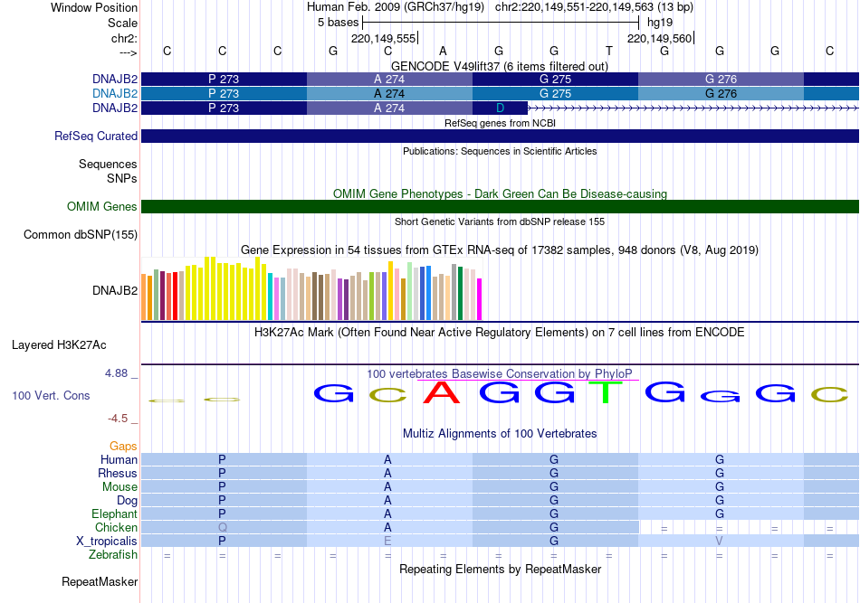Click the 'RefSeq genes from NCBI' title
The height and width of the screenshot is (603, 860).
500,123
